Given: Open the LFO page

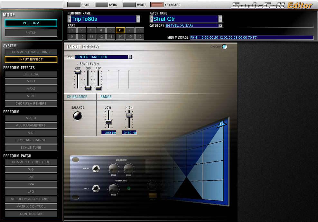Looking at the screenshot, I should 31,192.
